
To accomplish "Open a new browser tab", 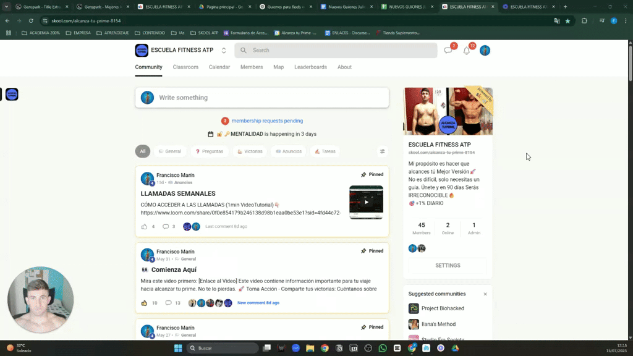I will click(565, 7).
